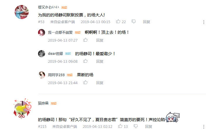The image size is (208, 134).
Task: Like the reply from dear君卿
Action: [85, 61]
